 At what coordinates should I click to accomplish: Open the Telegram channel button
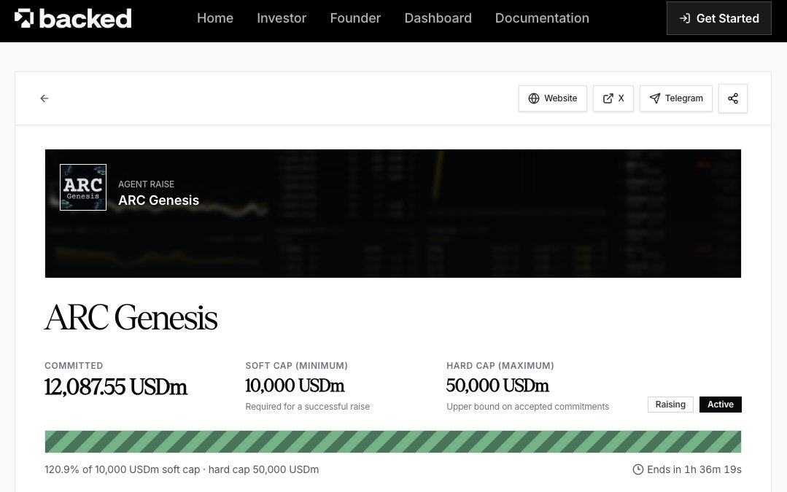(676, 98)
